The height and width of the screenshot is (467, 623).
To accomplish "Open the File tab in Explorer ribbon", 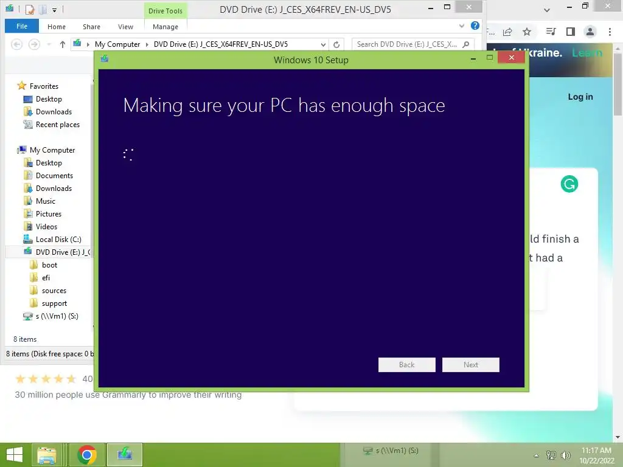I will 22,26.
